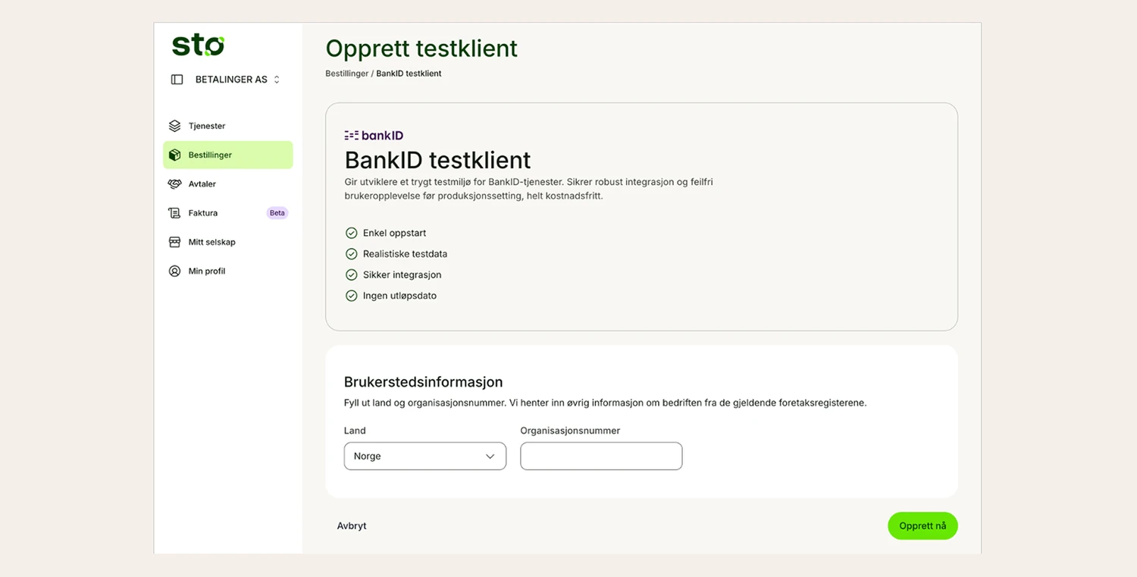Expand the BETALINGER AS company switcher
1137x577 pixels.
coord(237,80)
